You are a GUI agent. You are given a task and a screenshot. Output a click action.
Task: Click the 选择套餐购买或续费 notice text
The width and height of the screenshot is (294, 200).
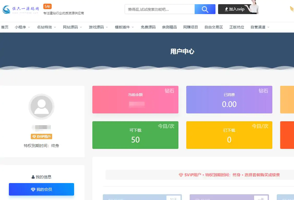[262, 175]
